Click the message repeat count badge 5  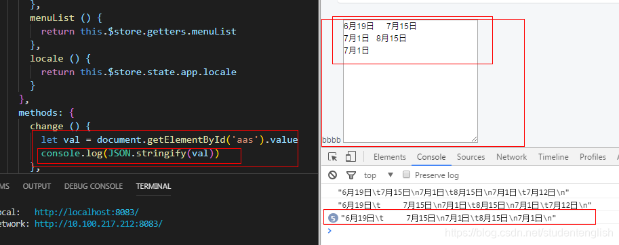pos(334,218)
